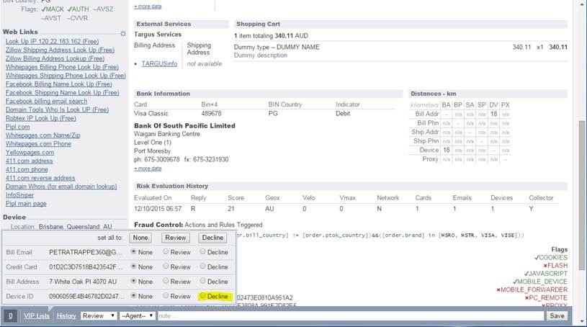Open the Agent dropdown in bottom bar
The image size is (587, 327).
click(137, 315)
